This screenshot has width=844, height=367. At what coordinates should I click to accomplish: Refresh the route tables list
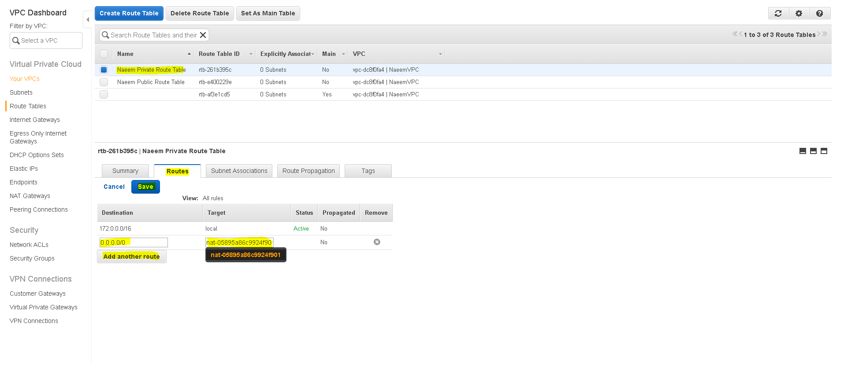778,13
